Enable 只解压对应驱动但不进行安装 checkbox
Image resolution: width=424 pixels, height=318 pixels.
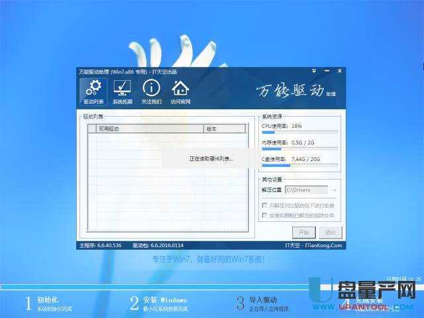[265, 206]
